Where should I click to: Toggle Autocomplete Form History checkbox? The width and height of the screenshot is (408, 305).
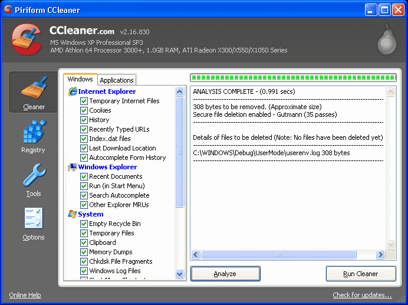coord(84,158)
